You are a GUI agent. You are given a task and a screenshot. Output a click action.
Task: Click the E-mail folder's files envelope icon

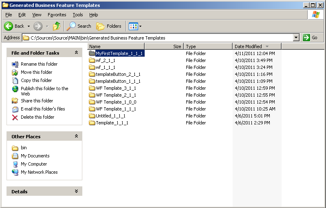15,109
